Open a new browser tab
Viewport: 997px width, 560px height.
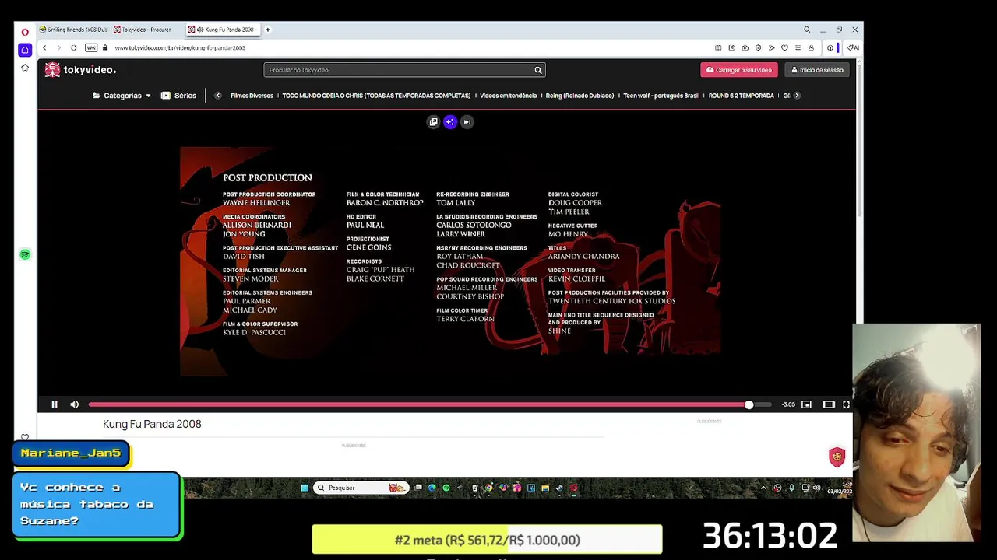pyautogui.click(x=268, y=30)
